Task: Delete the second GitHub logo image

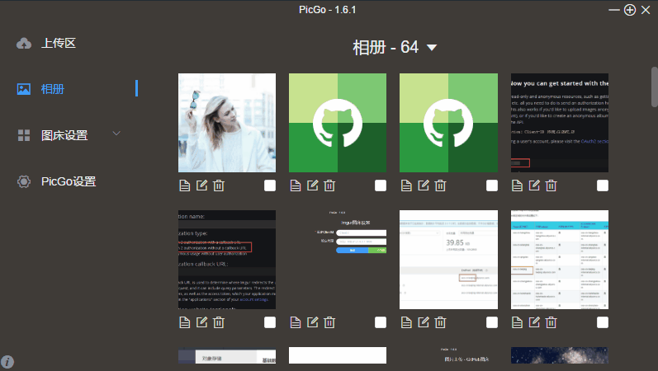Action: pos(440,185)
